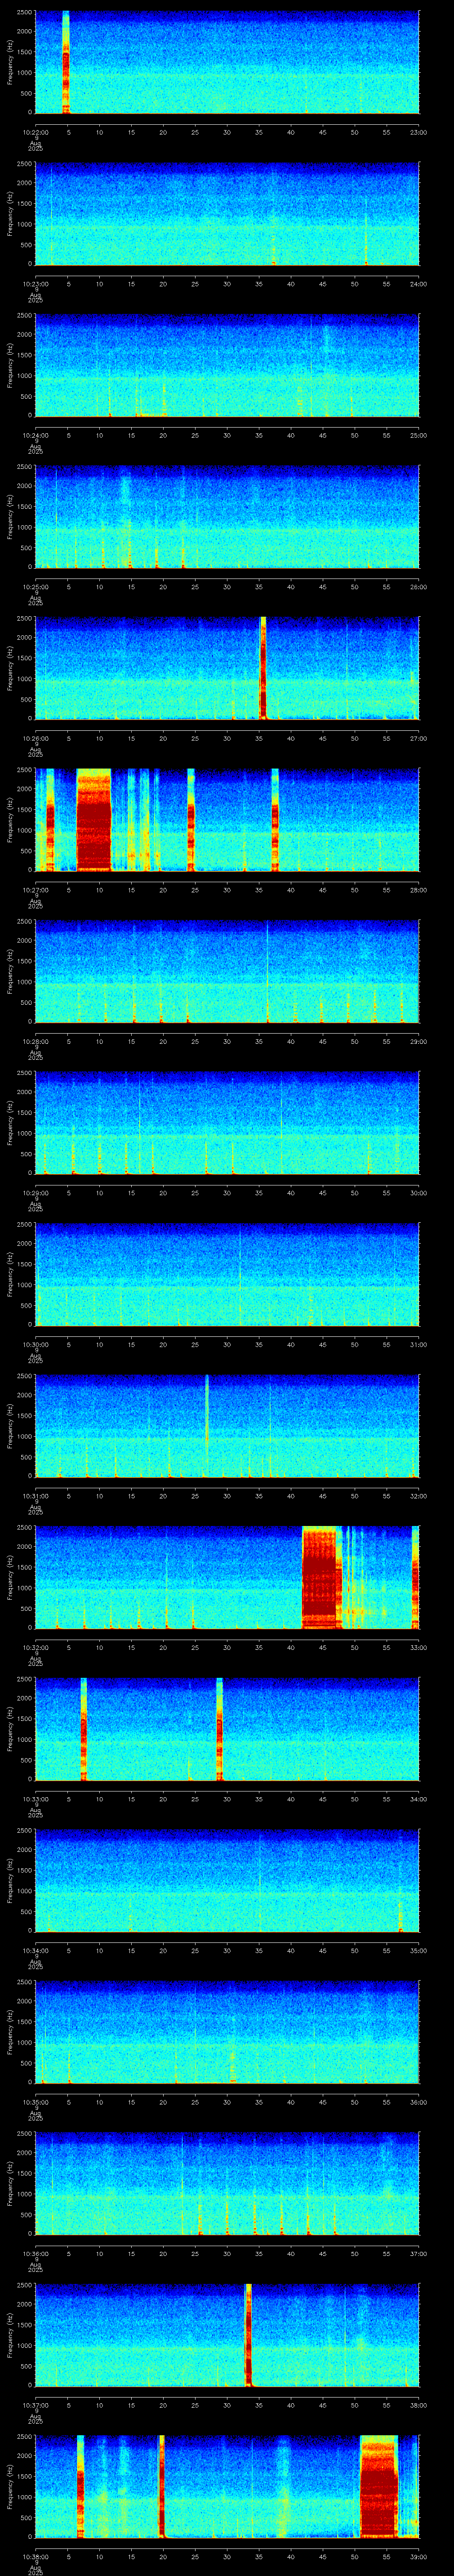Screen dimensions: 454x2576
Task: Click the 10:23:00 start time label
Action: (35, 284)
